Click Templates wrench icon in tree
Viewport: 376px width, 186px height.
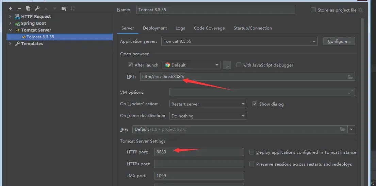17,44
